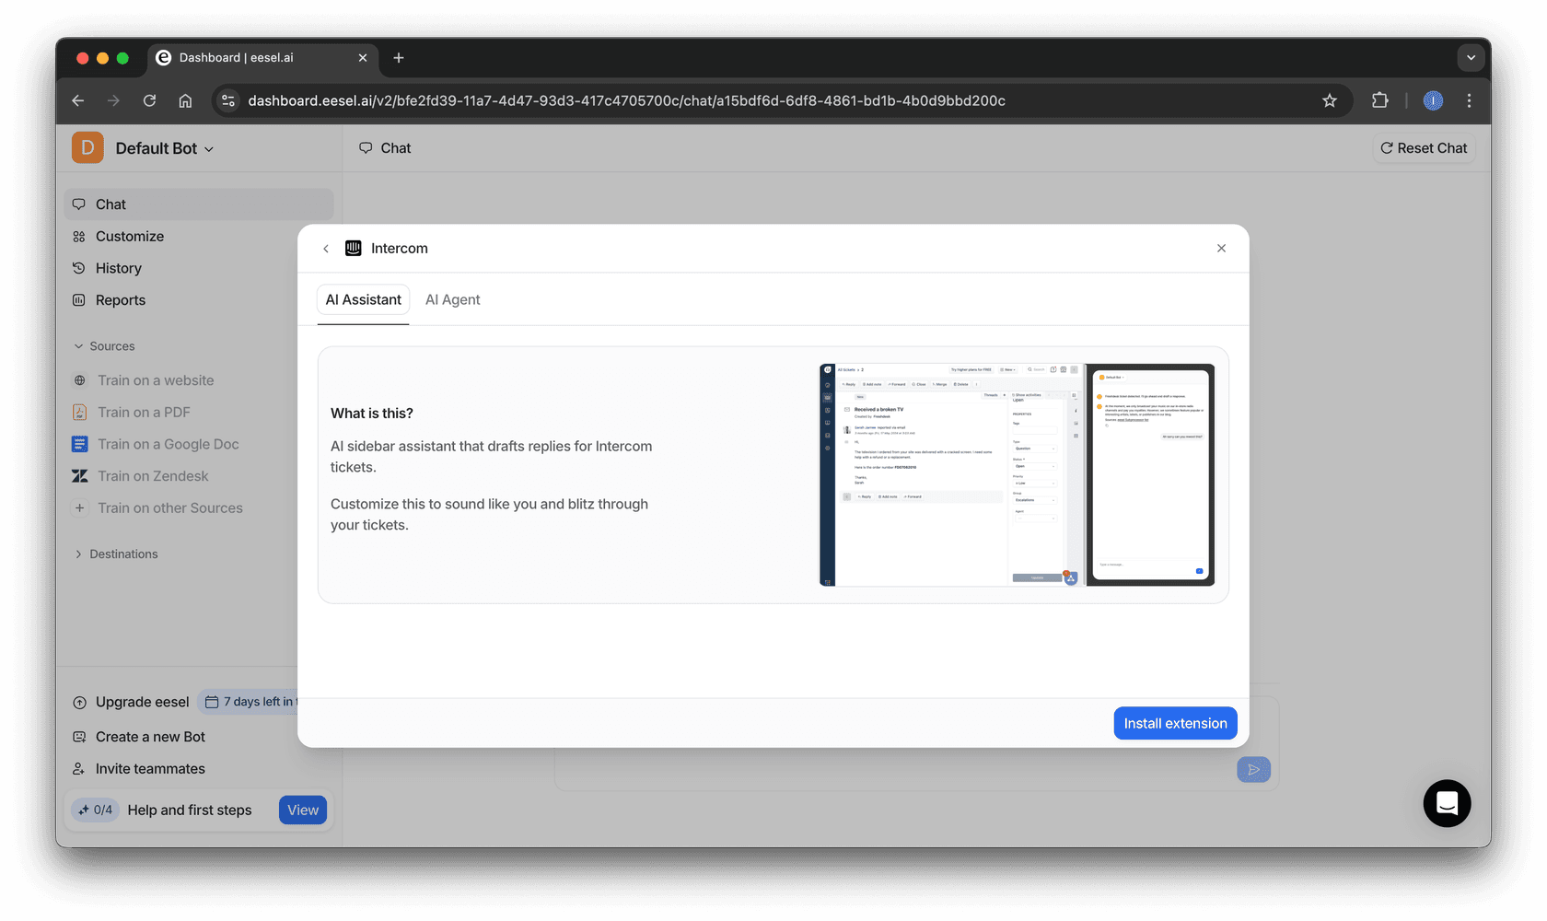Switch to the AI Assistant tab
1547x921 pixels.
click(364, 300)
